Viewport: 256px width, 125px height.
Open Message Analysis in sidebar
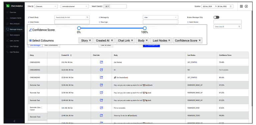(14, 30)
